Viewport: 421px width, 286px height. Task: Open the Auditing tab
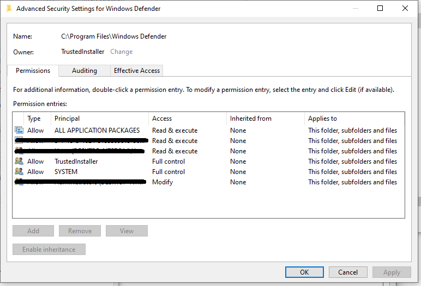pos(85,71)
